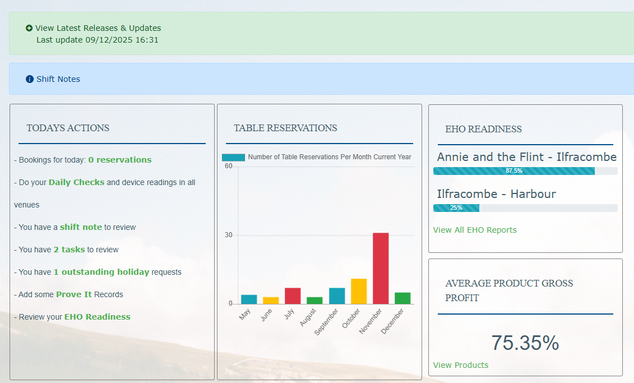Screen dimensions: 634x383
Task: Click the November bar in reservations chart
Action: [381, 269]
